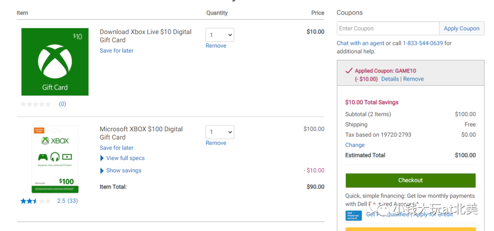This screenshot has height=231, width=494.
Task: Remove the XBOX $100 gift card
Action: pyautogui.click(x=216, y=143)
